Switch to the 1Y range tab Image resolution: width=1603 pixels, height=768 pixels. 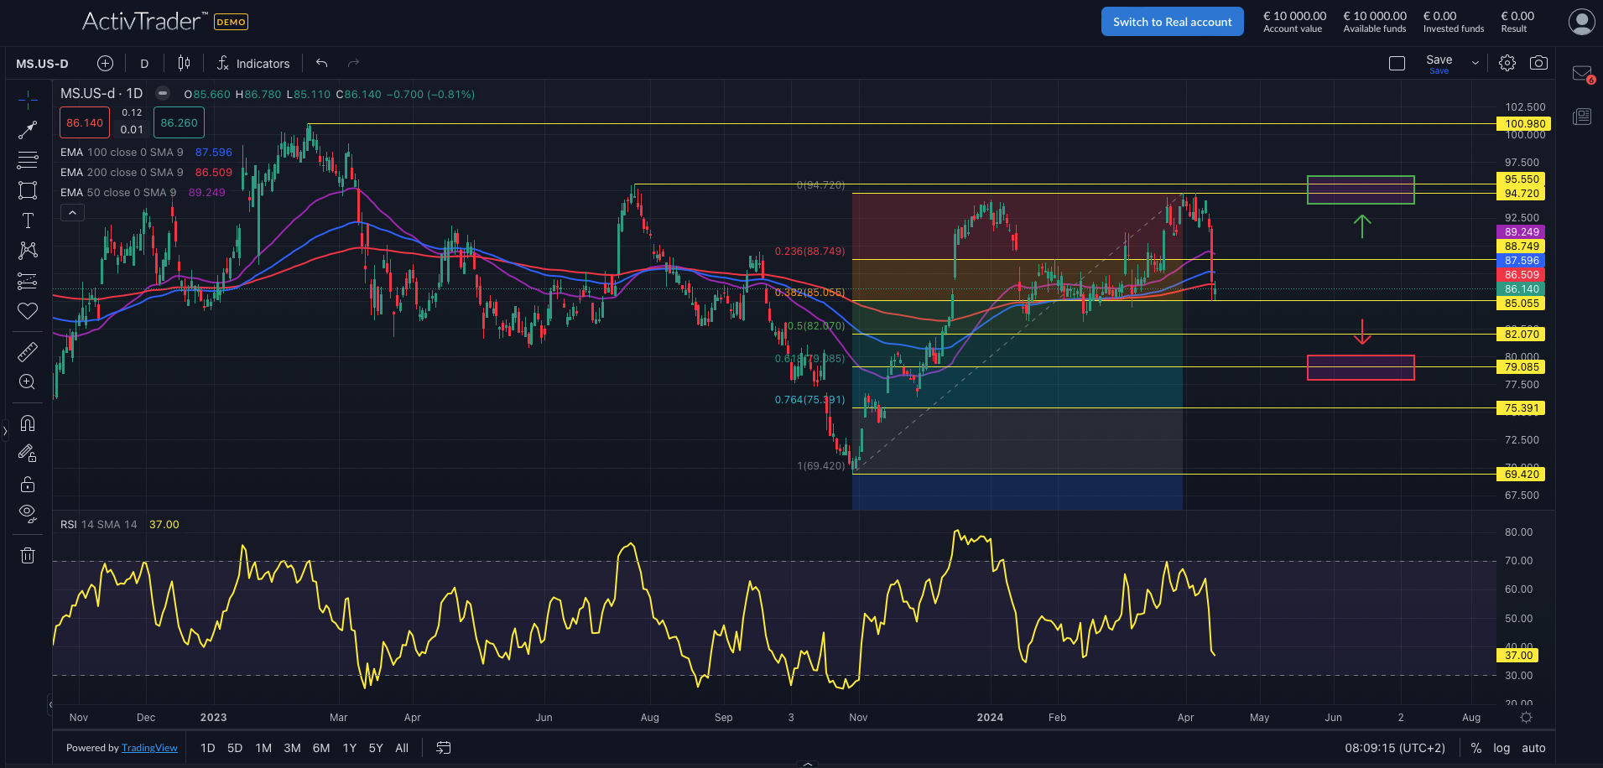coord(349,747)
